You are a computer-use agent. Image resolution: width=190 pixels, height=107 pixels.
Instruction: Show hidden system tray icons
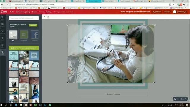pos(166,105)
